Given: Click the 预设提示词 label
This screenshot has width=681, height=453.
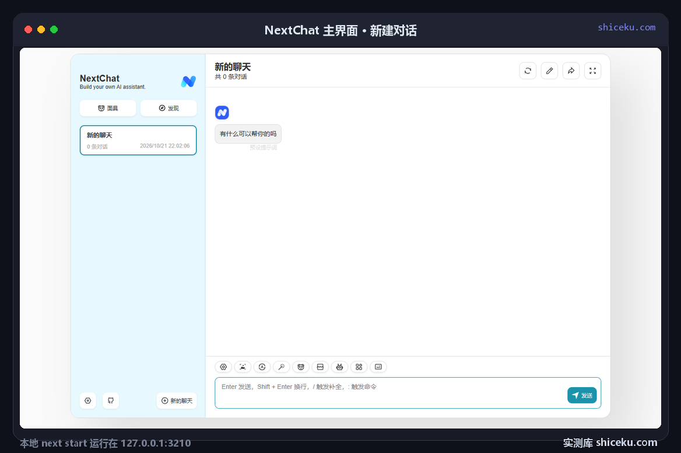Looking at the screenshot, I should [x=263, y=148].
